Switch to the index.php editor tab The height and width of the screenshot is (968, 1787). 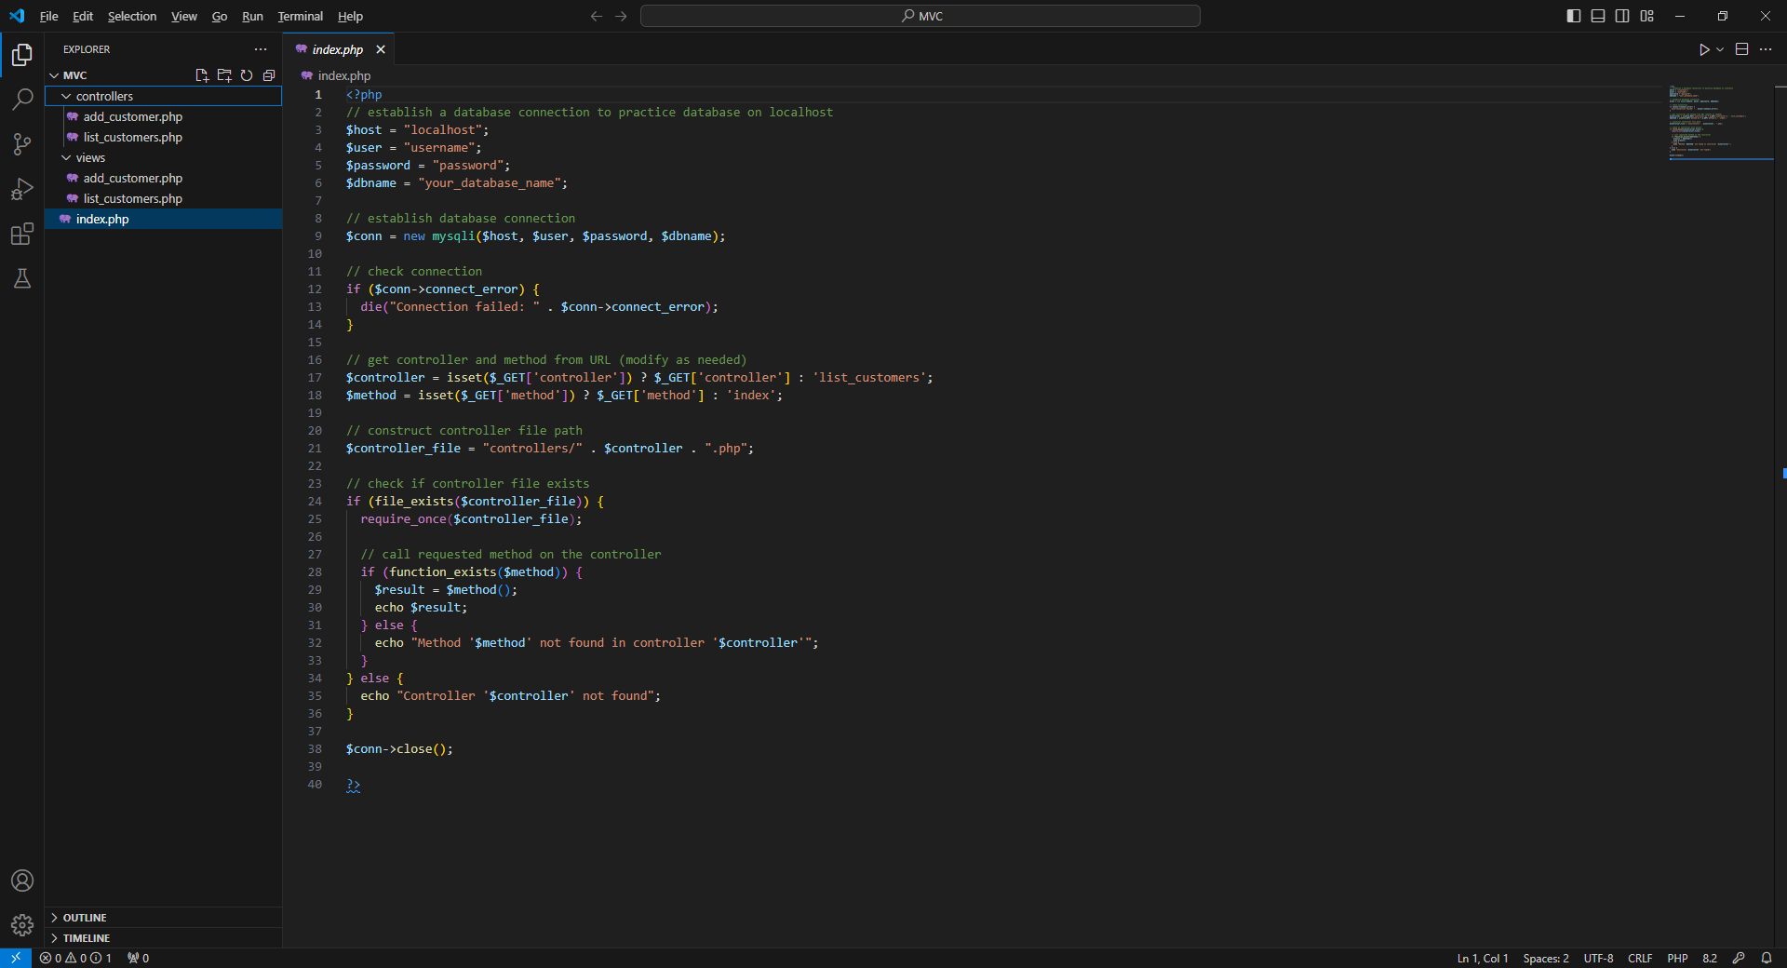click(x=338, y=49)
